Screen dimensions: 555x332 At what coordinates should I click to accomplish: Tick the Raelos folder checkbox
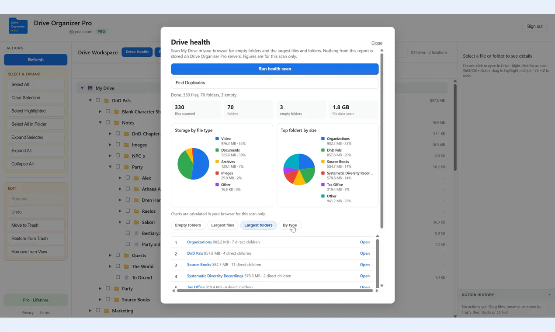(x=128, y=211)
